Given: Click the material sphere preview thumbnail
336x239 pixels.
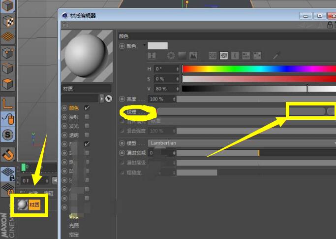Looking at the screenshot, I should [87, 56].
